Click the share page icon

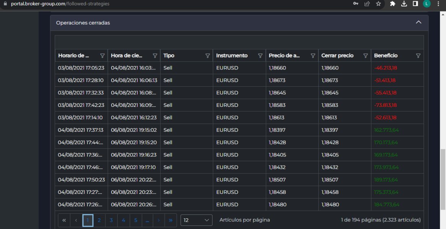(x=367, y=4)
